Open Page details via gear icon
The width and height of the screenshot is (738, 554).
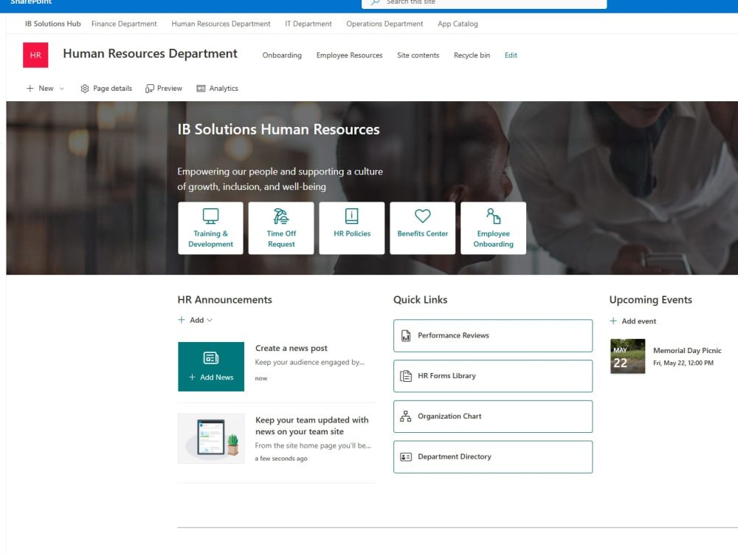point(85,88)
